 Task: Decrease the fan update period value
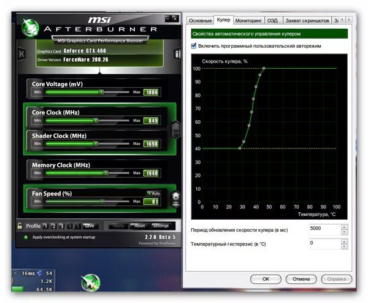pyautogui.click(x=344, y=232)
